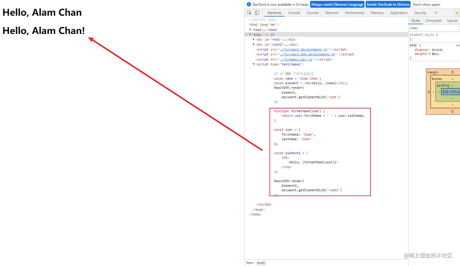Viewport: 460px width, 266px height.
Task: Click the const name = 'Alam Chan' line
Action: [x=298, y=79]
